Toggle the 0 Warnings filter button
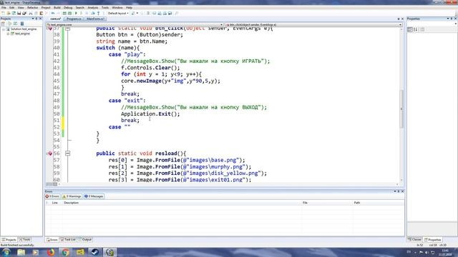This screenshot has width=458, height=257. (72, 196)
